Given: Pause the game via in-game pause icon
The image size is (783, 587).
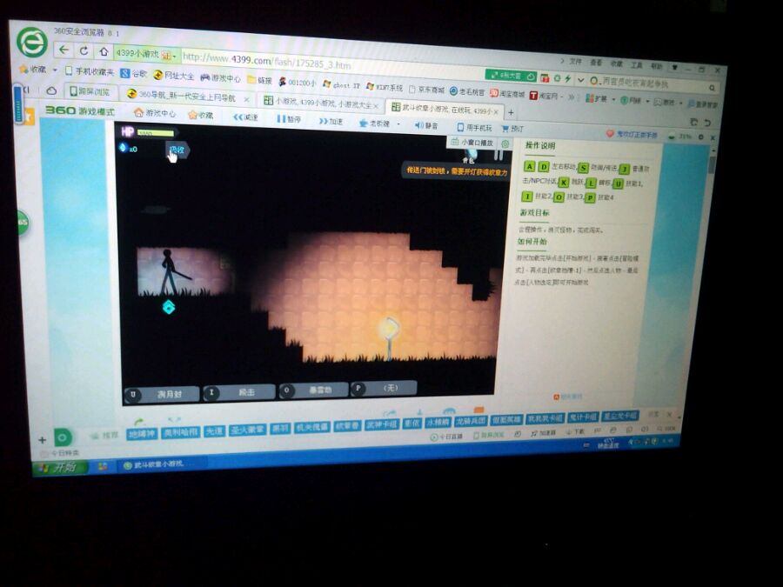Looking at the screenshot, I should coord(498,154).
